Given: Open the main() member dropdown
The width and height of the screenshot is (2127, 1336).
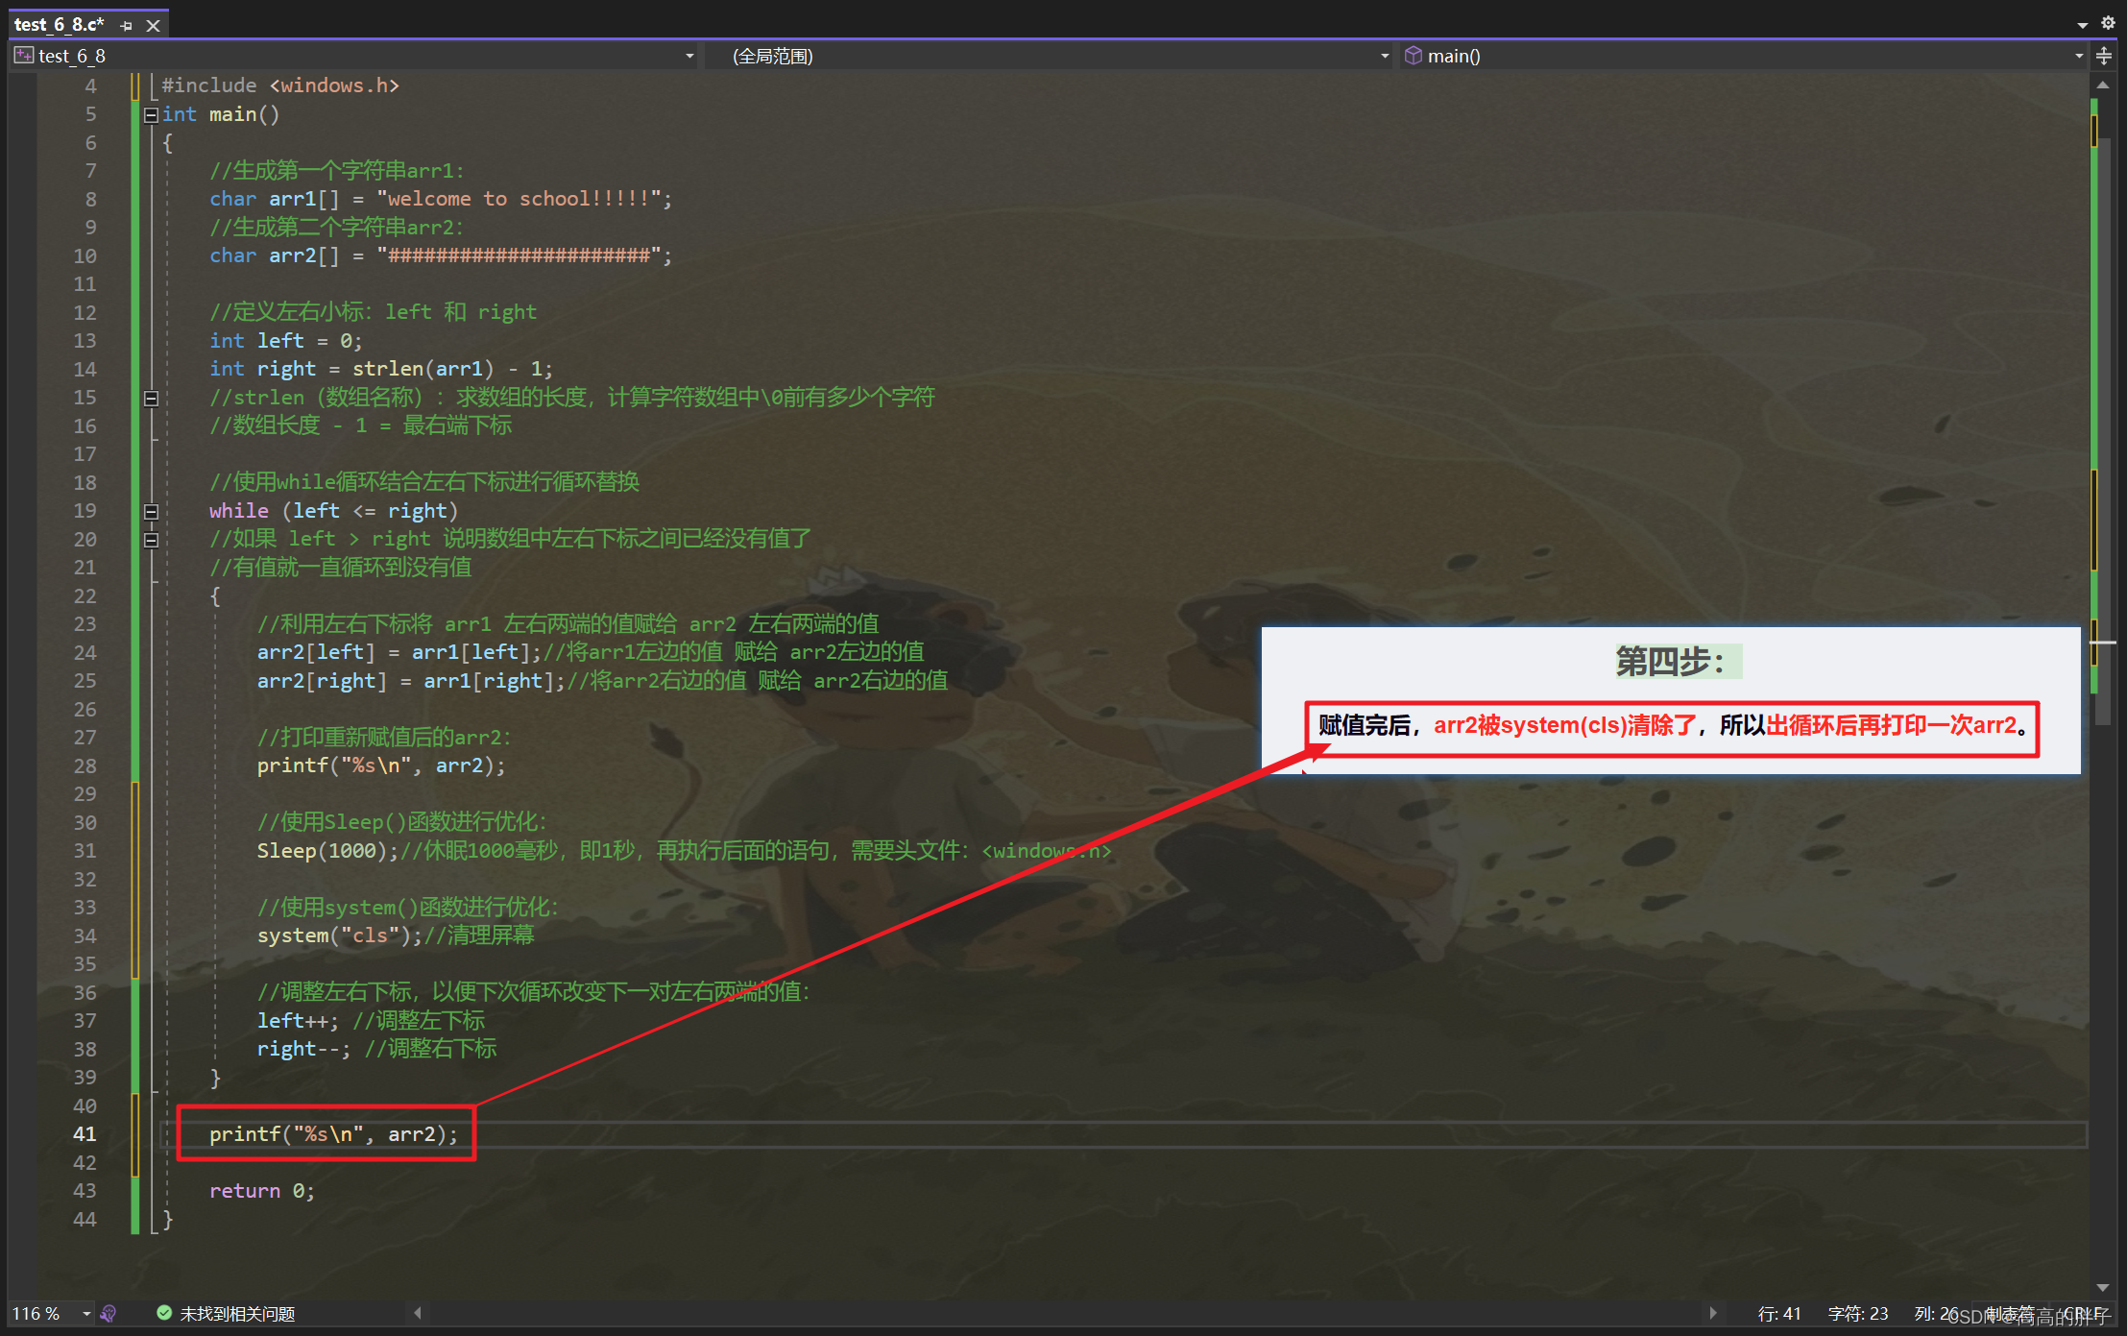Looking at the screenshot, I should (2079, 56).
